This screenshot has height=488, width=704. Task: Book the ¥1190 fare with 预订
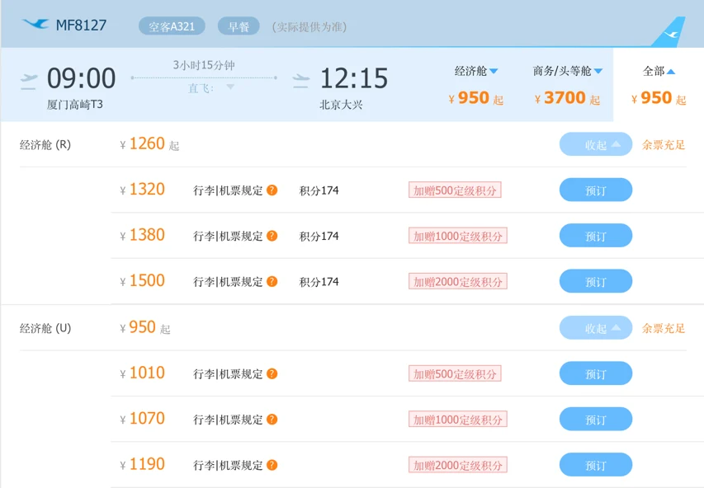coord(595,465)
